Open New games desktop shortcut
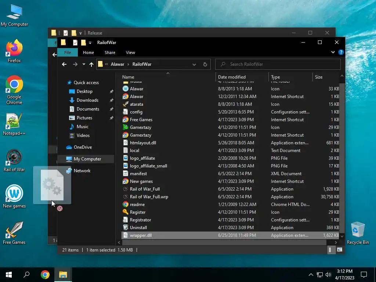 pos(14,196)
